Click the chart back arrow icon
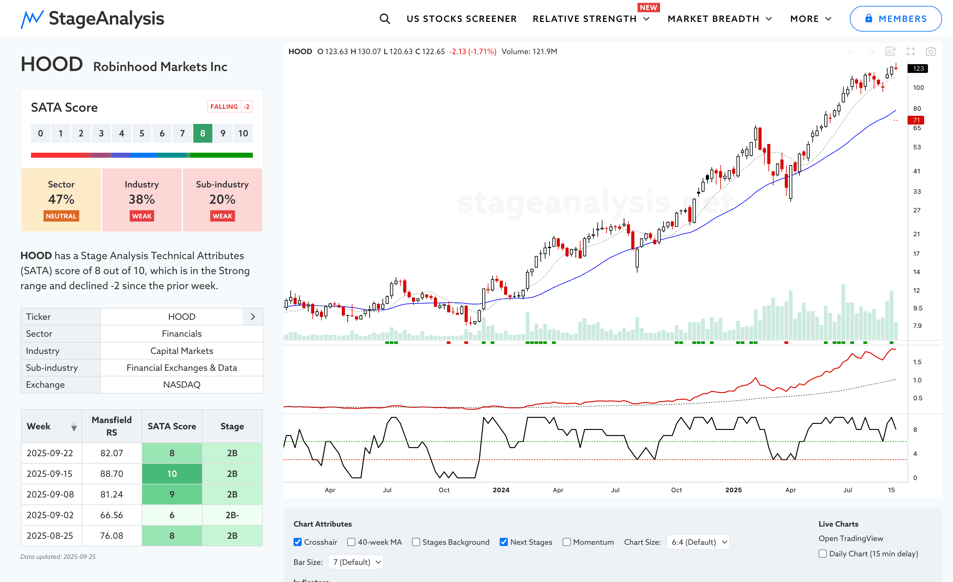This screenshot has height=582, width=953. click(851, 51)
